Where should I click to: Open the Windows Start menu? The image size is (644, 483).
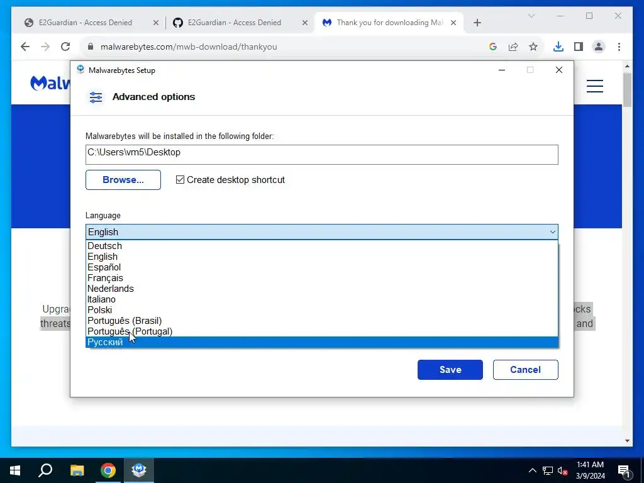click(x=15, y=470)
